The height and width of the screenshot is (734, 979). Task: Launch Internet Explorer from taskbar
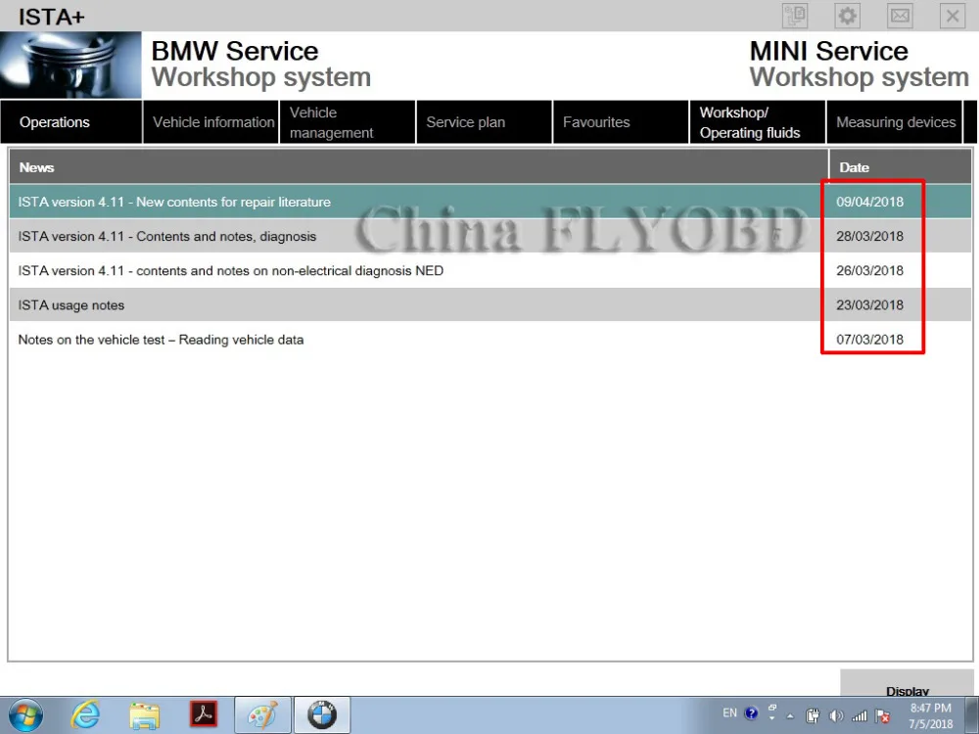click(85, 715)
